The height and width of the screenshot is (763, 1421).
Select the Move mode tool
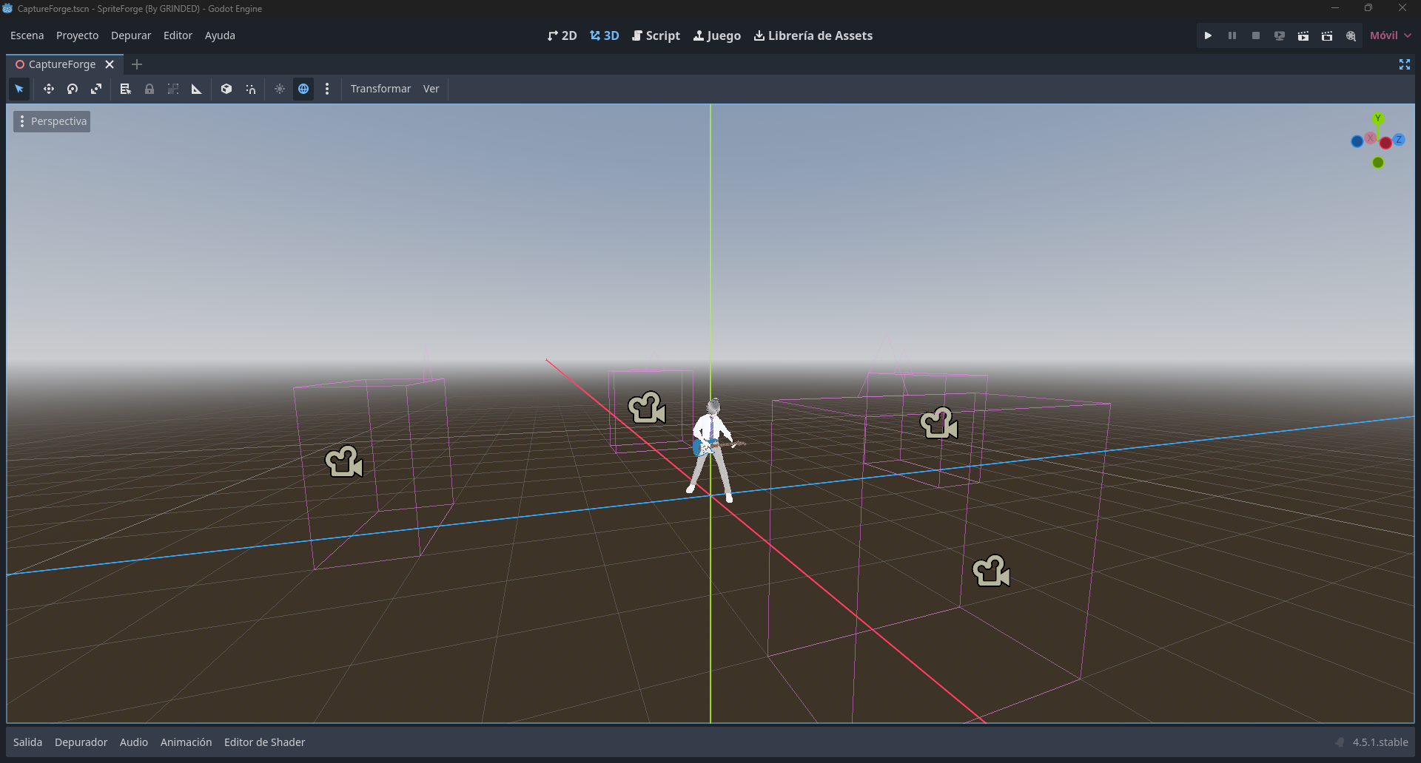click(49, 89)
